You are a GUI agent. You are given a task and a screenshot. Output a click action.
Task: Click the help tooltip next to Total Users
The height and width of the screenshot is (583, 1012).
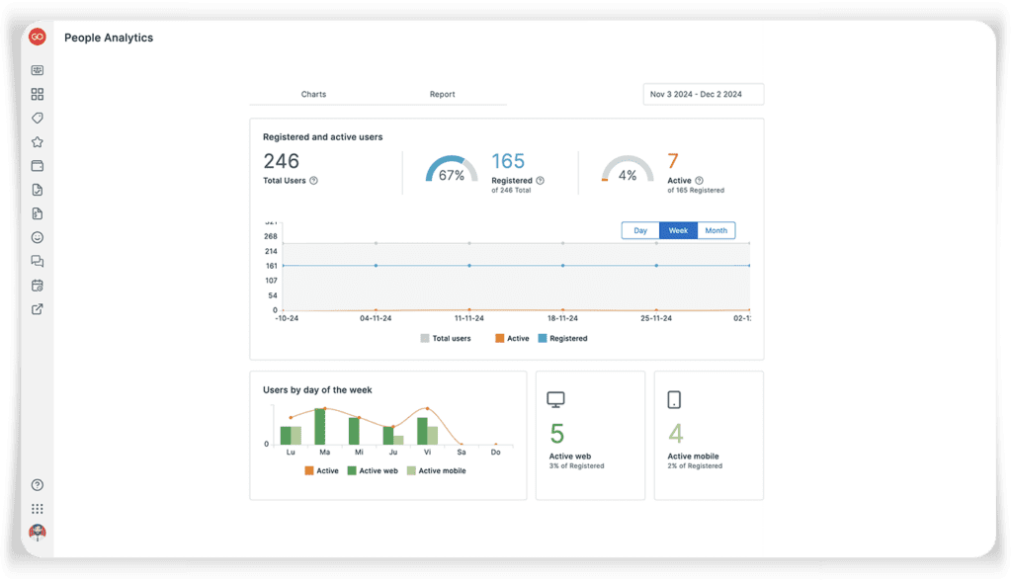click(x=314, y=181)
